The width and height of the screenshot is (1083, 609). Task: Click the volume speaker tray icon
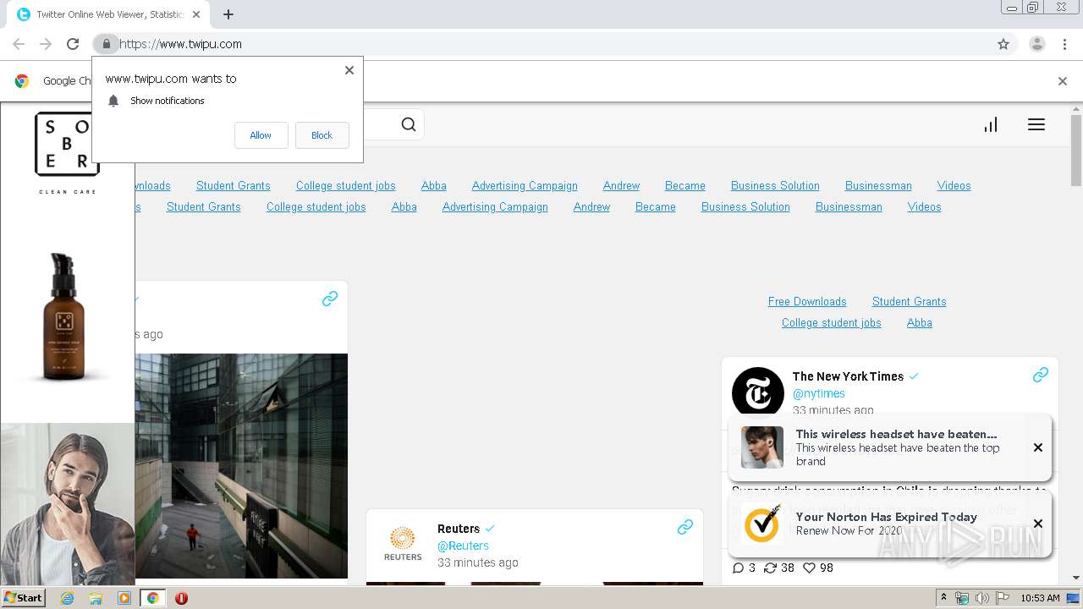(981, 598)
